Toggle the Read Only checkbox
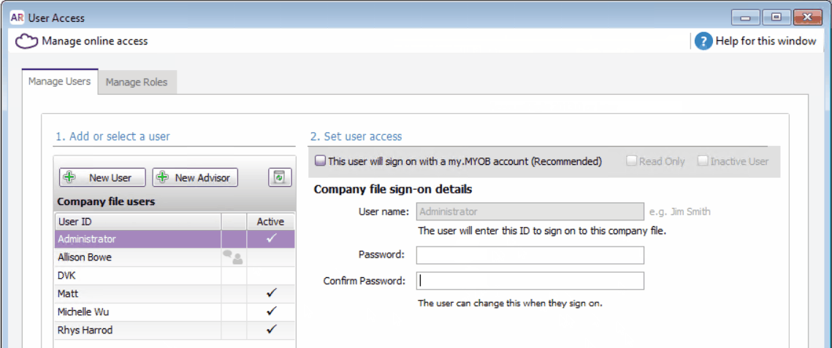Image resolution: width=832 pixels, height=348 pixels. click(632, 161)
